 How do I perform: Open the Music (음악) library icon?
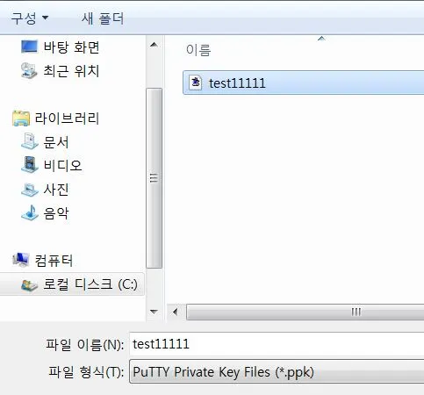tap(30, 212)
